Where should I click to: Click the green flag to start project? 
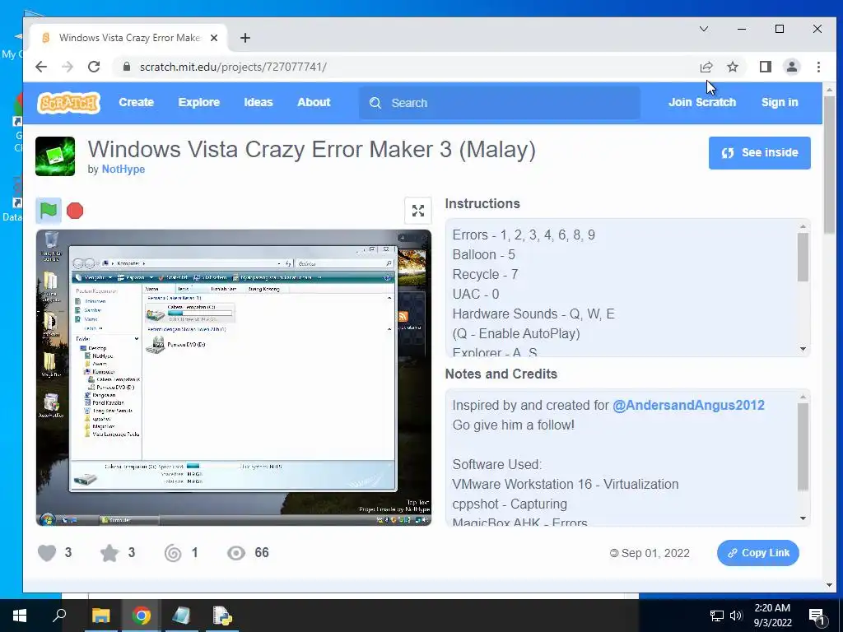tap(49, 210)
